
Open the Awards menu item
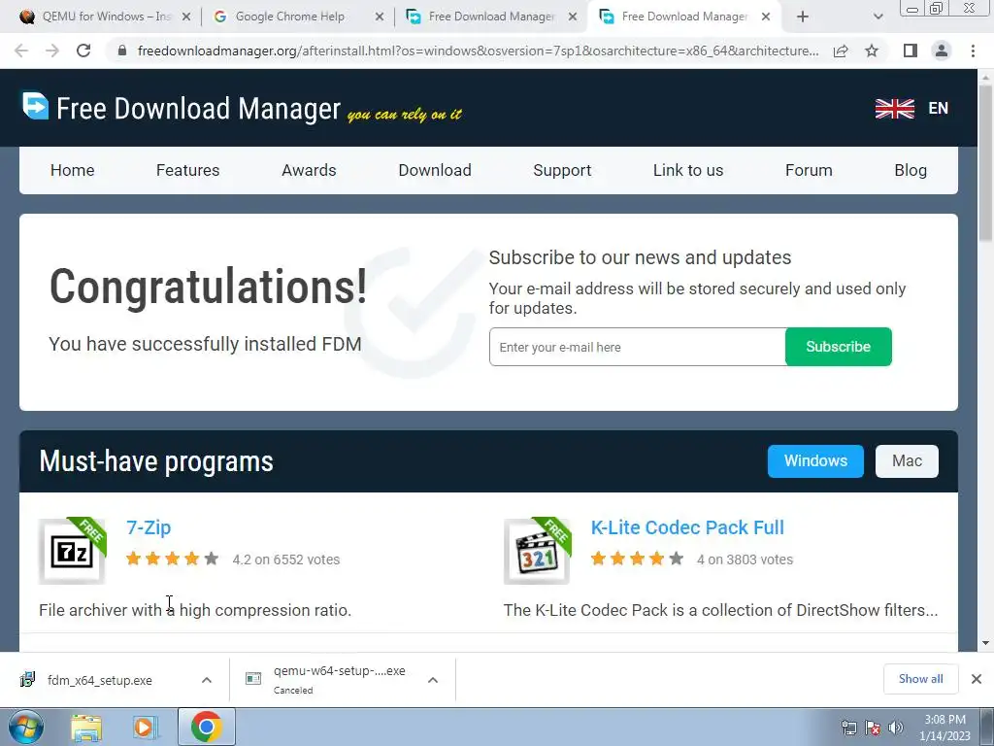tap(309, 170)
